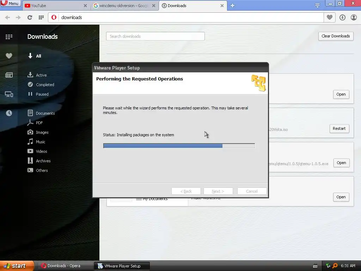Switch to the wincdemu oldversion Google tab
Viewport: 361px width, 271px height.
tap(124, 6)
